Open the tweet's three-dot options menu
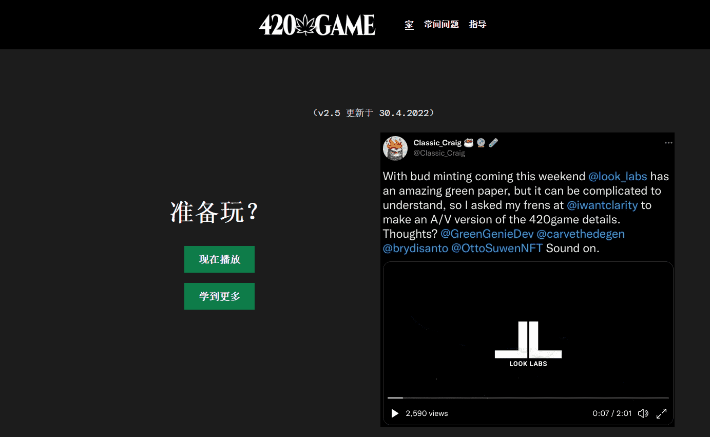The image size is (710, 437). pos(668,143)
